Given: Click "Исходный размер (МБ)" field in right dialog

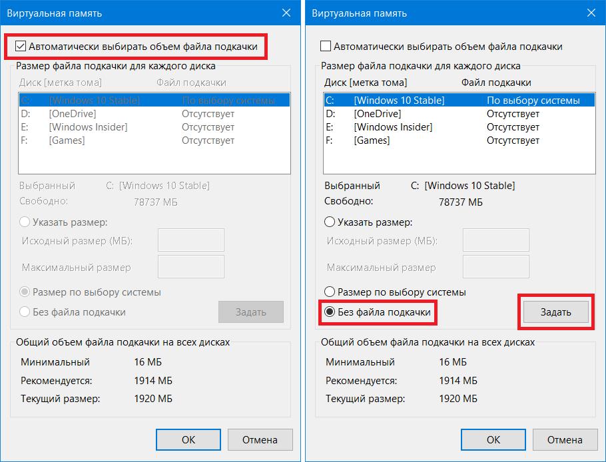Looking at the screenshot, I should click(496, 240).
